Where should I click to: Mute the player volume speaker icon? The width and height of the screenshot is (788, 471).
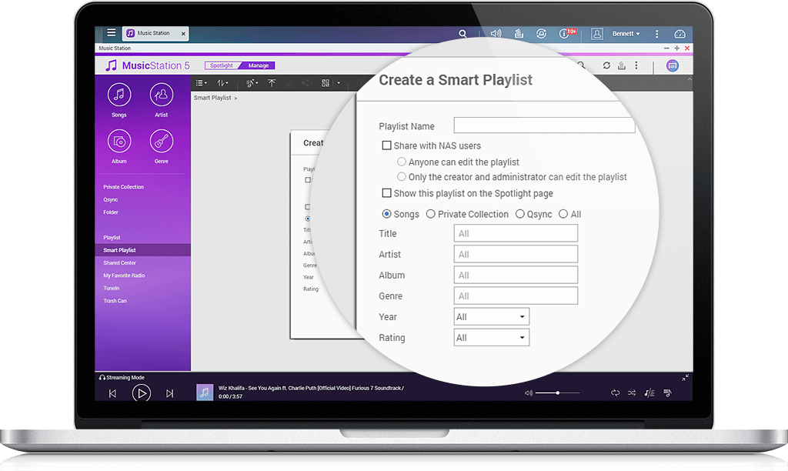point(529,393)
